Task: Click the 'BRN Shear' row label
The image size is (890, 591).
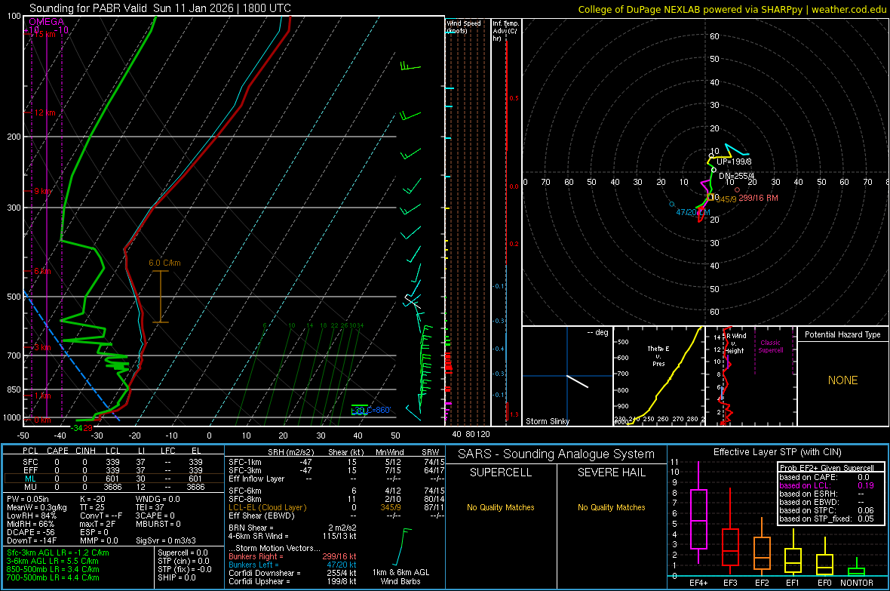Action: click(251, 528)
